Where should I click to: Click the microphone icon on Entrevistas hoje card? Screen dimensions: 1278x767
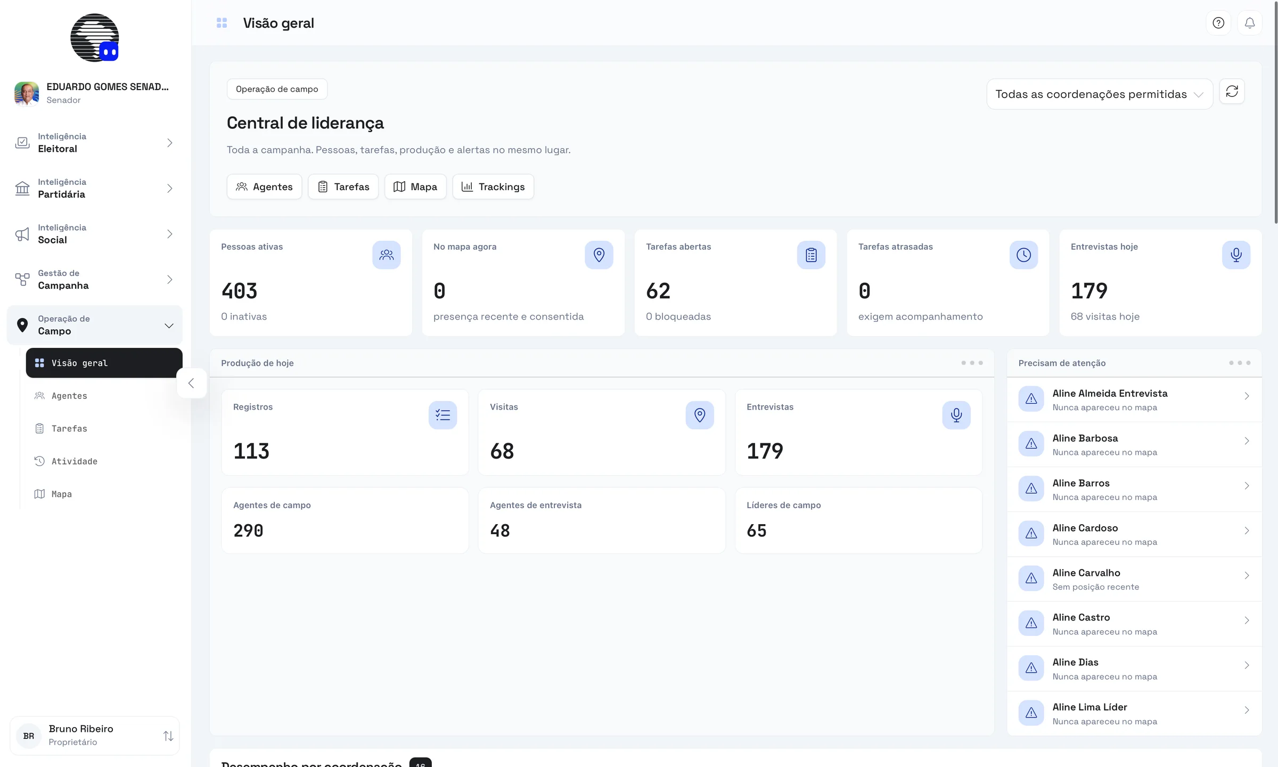1236,255
